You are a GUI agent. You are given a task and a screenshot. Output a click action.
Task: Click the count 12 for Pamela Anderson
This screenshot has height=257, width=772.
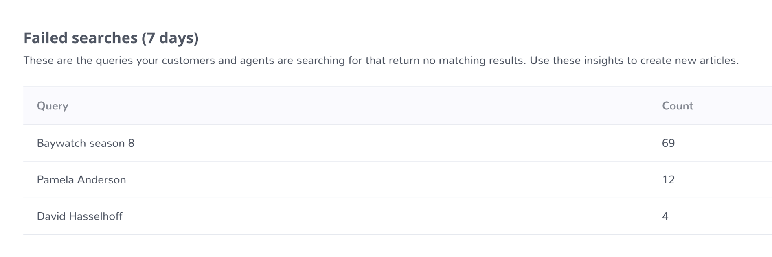(669, 180)
